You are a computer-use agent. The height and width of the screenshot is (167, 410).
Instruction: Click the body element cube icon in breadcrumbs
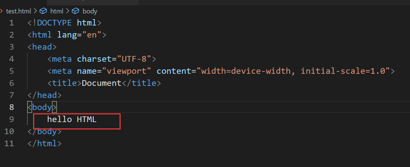point(76,11)
